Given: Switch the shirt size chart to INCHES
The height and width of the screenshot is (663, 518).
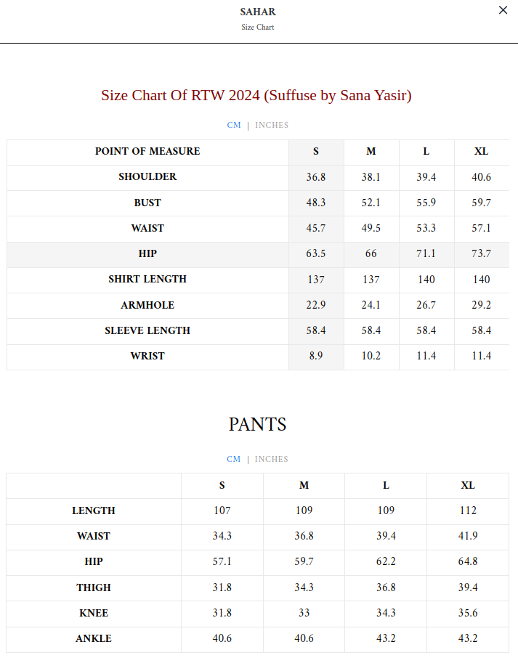Looking at the screenshot, I should coord(272,125).
